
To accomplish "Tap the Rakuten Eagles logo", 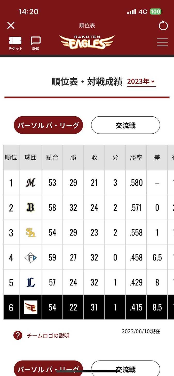I will [87, 42].
